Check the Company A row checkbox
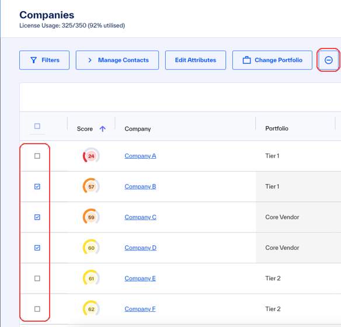Screen dimensions: 341x327 click(37, 156)
